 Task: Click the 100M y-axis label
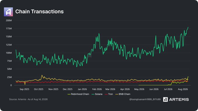click(9, 53)
